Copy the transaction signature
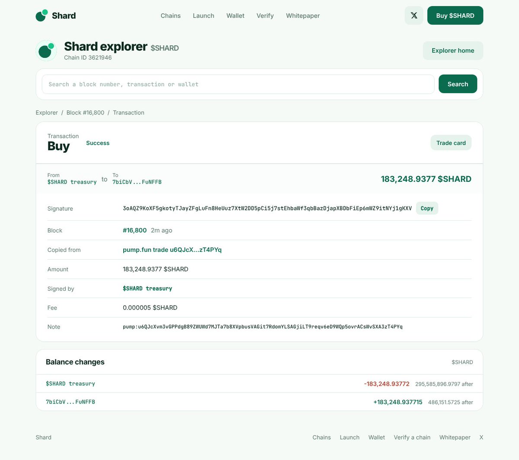Screen dimensions: 519x460 tap(427, 208)
